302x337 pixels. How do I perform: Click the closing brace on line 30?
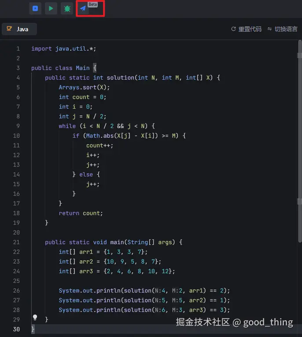click(33, 329)
